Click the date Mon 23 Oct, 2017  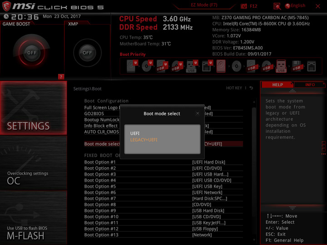(61, 16)
